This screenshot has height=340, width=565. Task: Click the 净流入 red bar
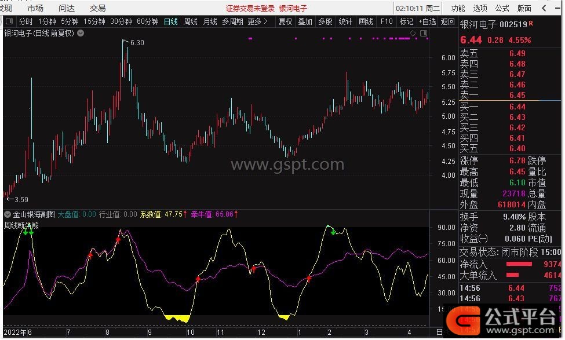tap(519, 264)
